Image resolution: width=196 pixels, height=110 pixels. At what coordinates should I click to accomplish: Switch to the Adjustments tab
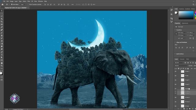click(185, 23)
